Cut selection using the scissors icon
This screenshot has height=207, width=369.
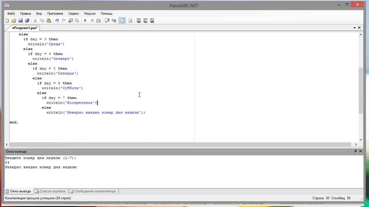35,21
